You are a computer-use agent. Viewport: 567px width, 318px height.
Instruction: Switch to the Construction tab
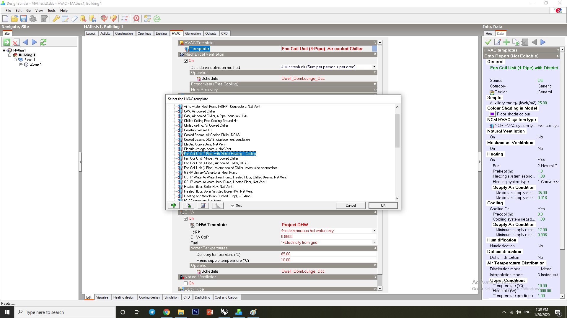124,34
